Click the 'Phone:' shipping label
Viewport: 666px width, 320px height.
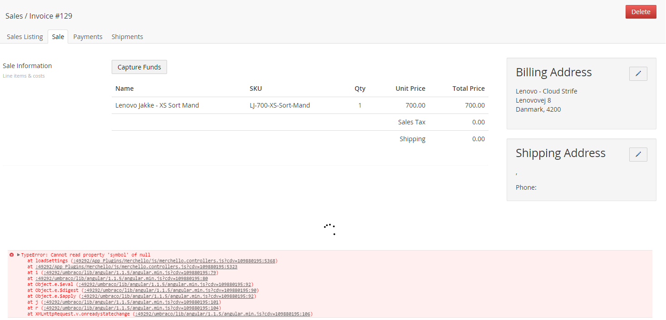point(526,187)
